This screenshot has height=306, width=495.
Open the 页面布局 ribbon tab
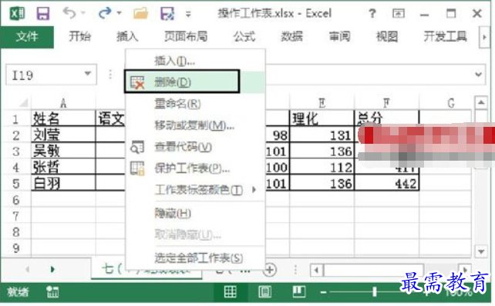pyautogui.click(x=186, y=37)
